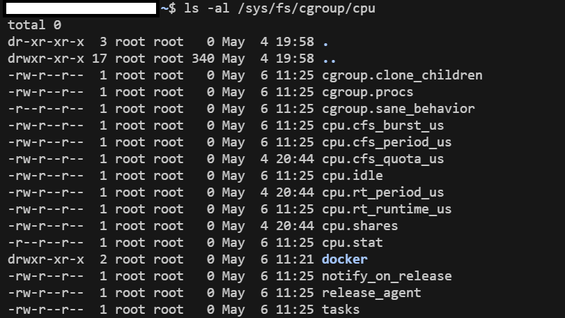The height and width of the screenshot is (318, 565).
Task: Click the cpu.idle file name
Action: (352, 176)
